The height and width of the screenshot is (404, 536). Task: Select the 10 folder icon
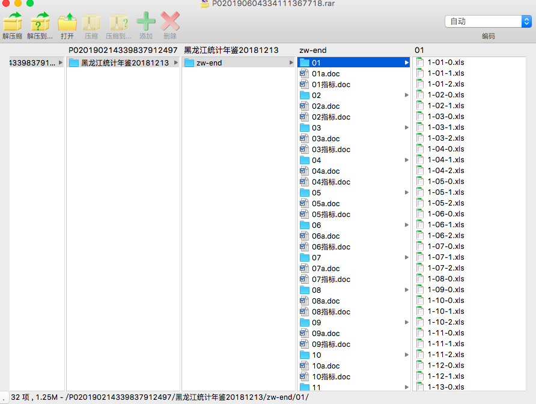pos(305,355)
